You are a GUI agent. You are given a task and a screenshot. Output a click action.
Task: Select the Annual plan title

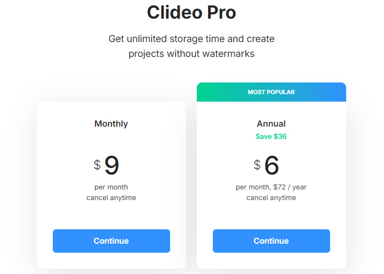(271, 123)
